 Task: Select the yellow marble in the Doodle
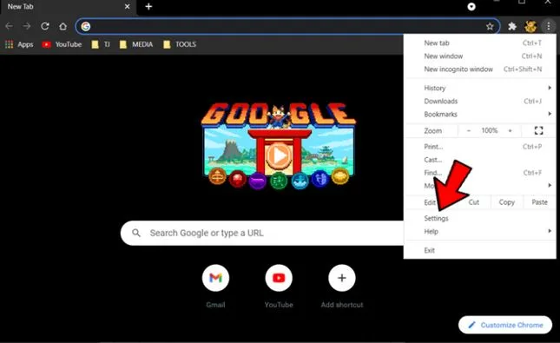coord(340,176)
